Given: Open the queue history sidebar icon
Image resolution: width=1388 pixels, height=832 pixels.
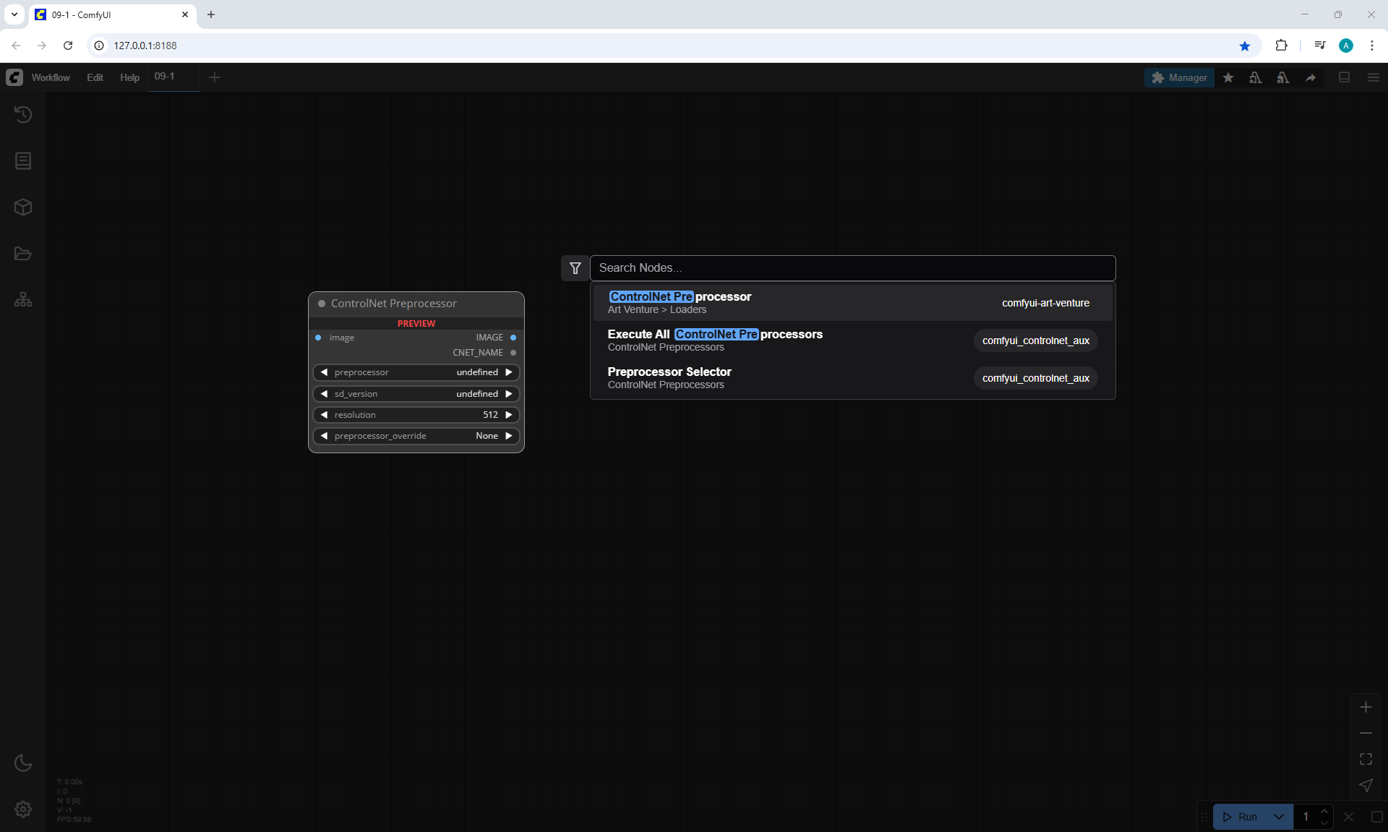Looking at the screenshot, I should [x=23, y=114].
